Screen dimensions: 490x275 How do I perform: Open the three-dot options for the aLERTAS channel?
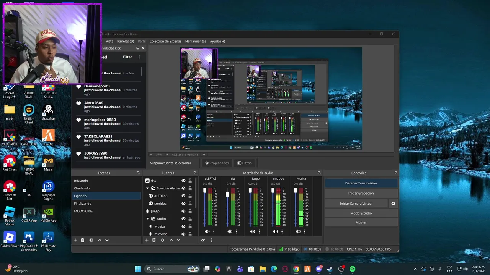click(214, 231)
